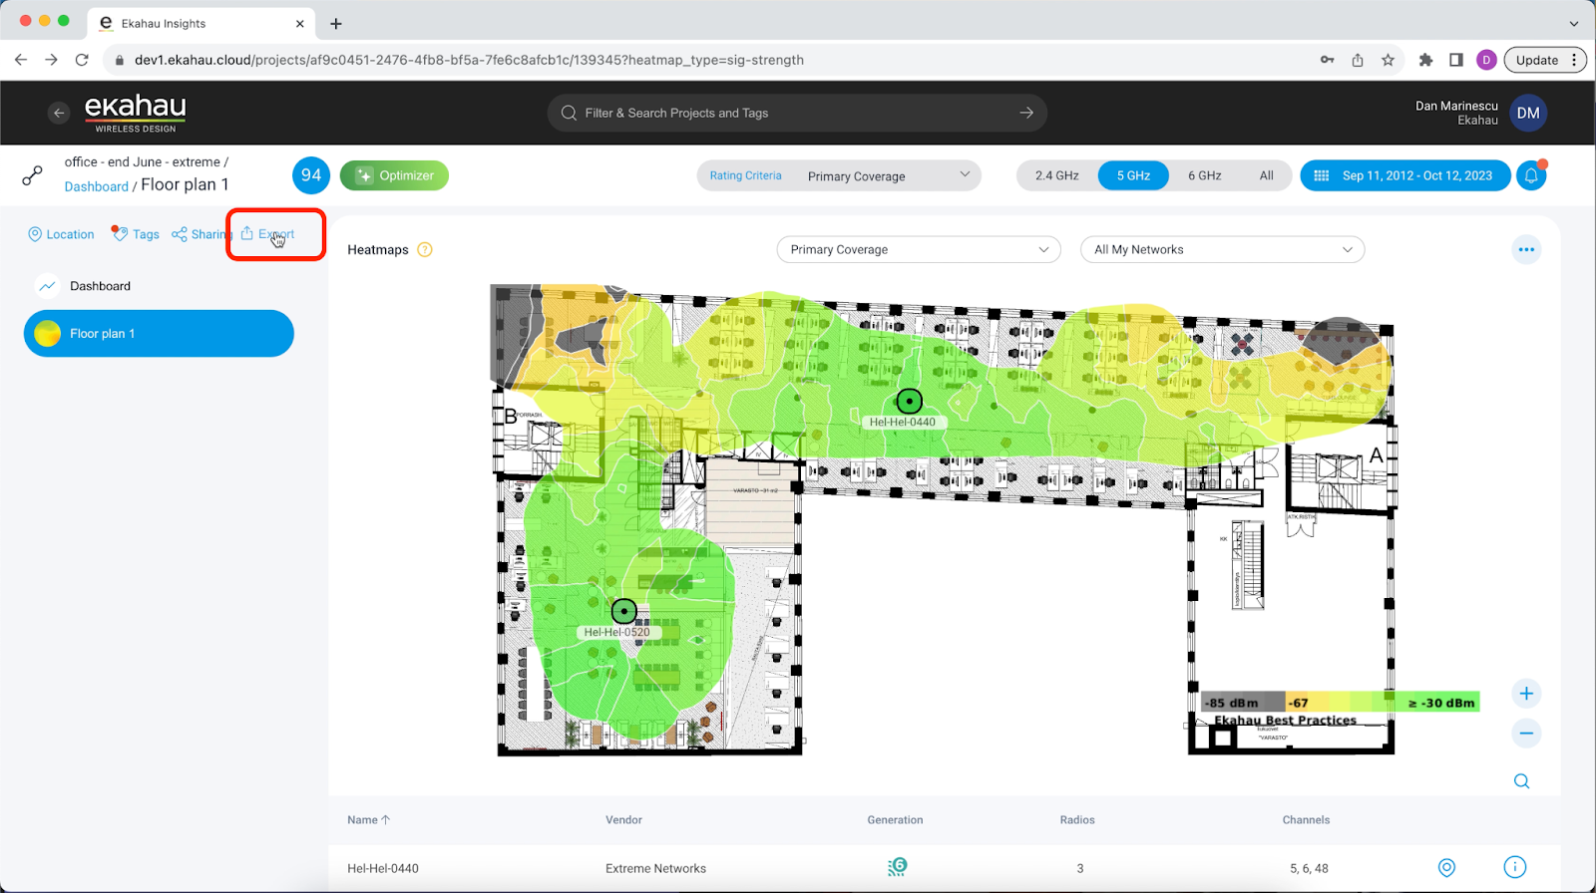Select the Hel-Hel-0520 access point marker
1596x893 pixels.
(623, 611)
